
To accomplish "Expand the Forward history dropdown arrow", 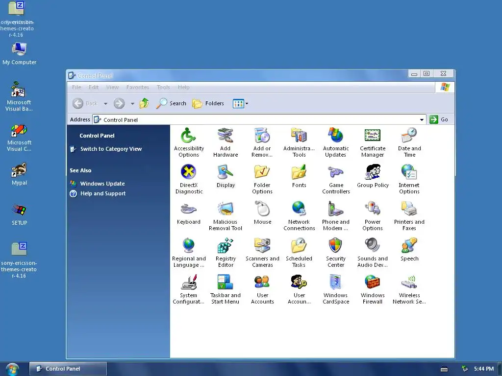I will coord(132,104).
